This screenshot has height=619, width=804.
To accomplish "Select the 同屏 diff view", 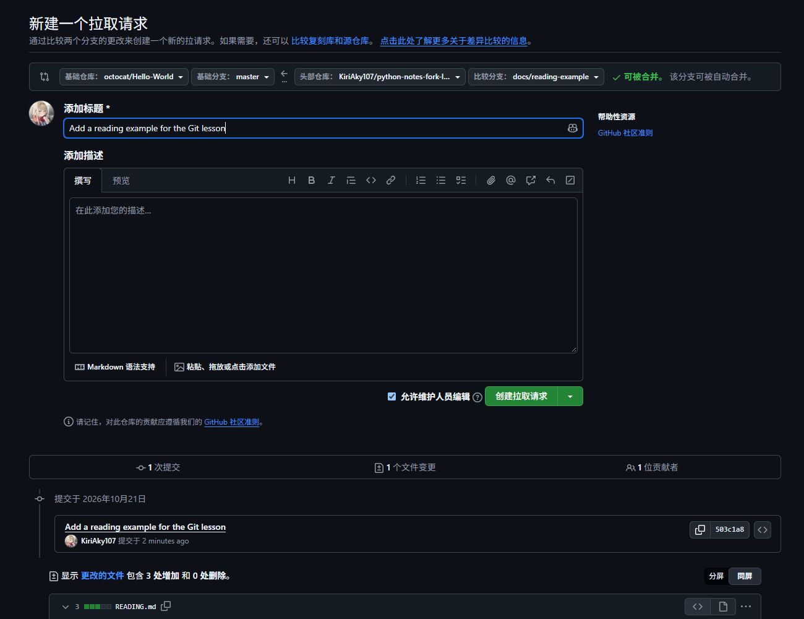I will point(745,576).
